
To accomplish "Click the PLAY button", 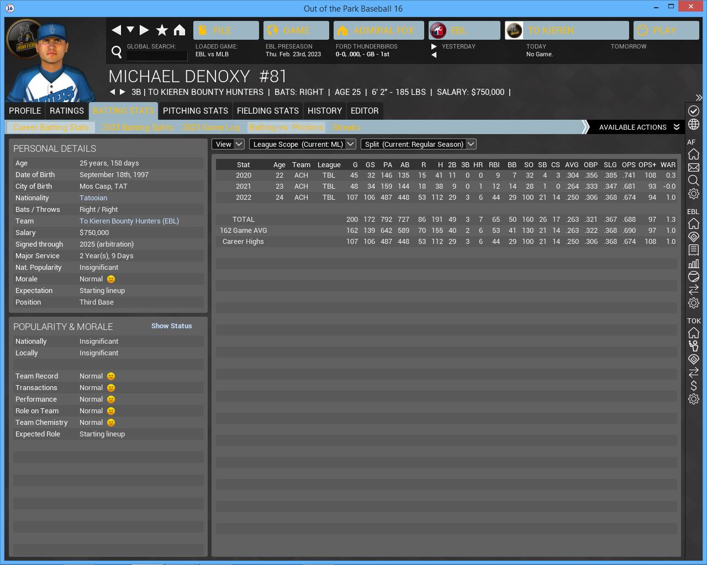I will point(666,30).
